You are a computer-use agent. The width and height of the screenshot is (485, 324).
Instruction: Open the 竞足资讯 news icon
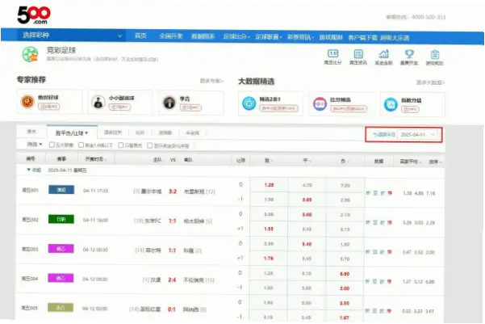pos(358,54)
